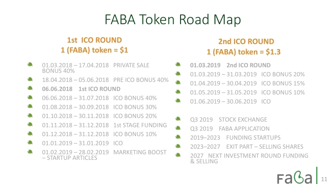
Task: Click leaf bullet beside EXIT PART – SELLING SHARES
Action: point(178,146)
